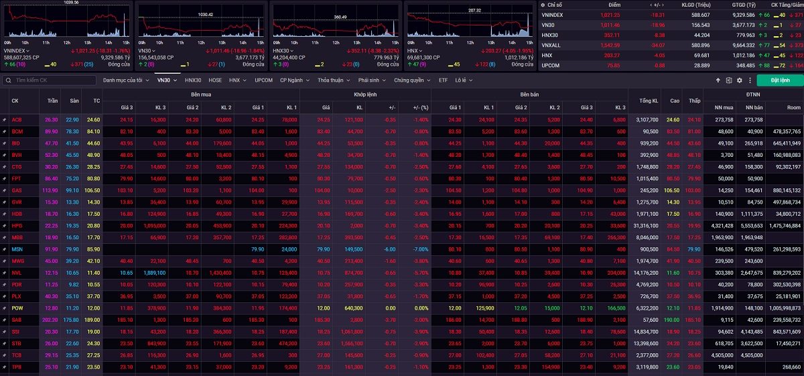Pin the FPT row
804x376 pixels.
(x=4, y=178)
